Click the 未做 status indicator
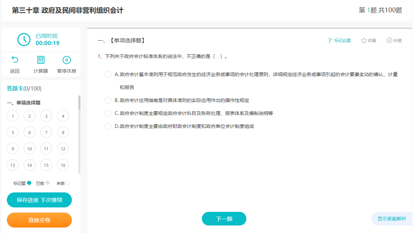 69,183
